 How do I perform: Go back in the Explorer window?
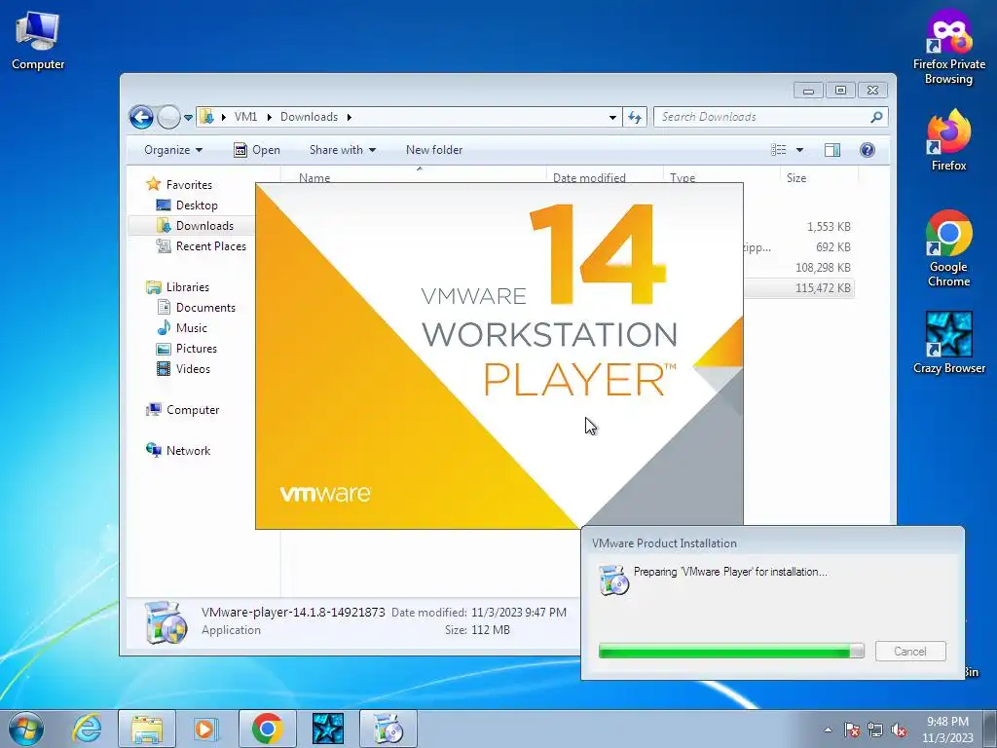click(x=141, y=117)
